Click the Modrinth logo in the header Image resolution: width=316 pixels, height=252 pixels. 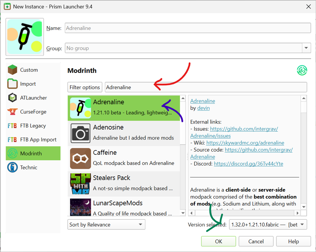302,70
